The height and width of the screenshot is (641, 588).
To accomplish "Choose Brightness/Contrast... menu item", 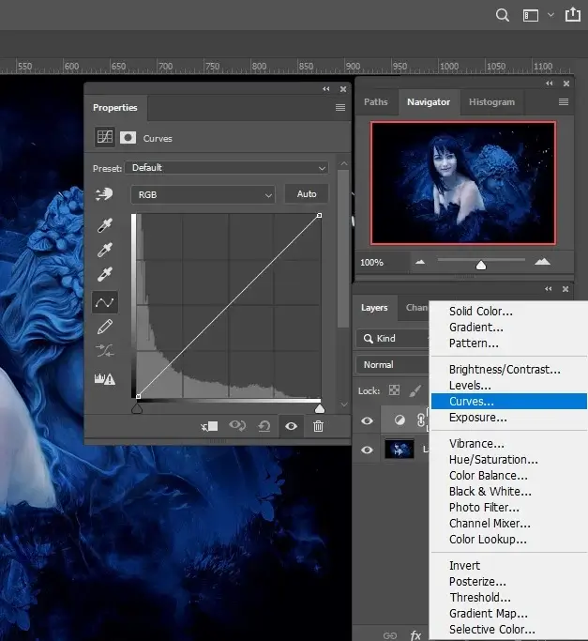I will [x=509, y=370].
